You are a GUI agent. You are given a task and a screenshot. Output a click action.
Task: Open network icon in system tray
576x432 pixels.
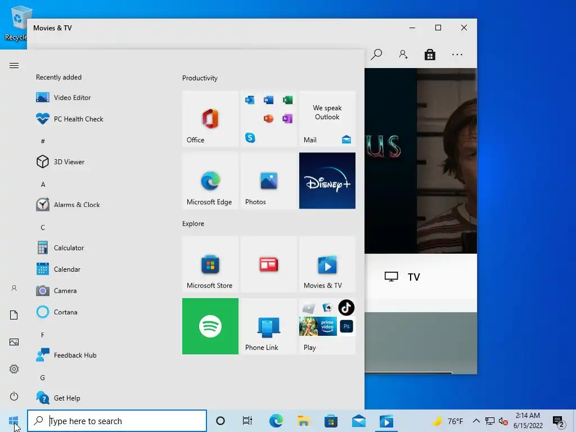[490, 421]
